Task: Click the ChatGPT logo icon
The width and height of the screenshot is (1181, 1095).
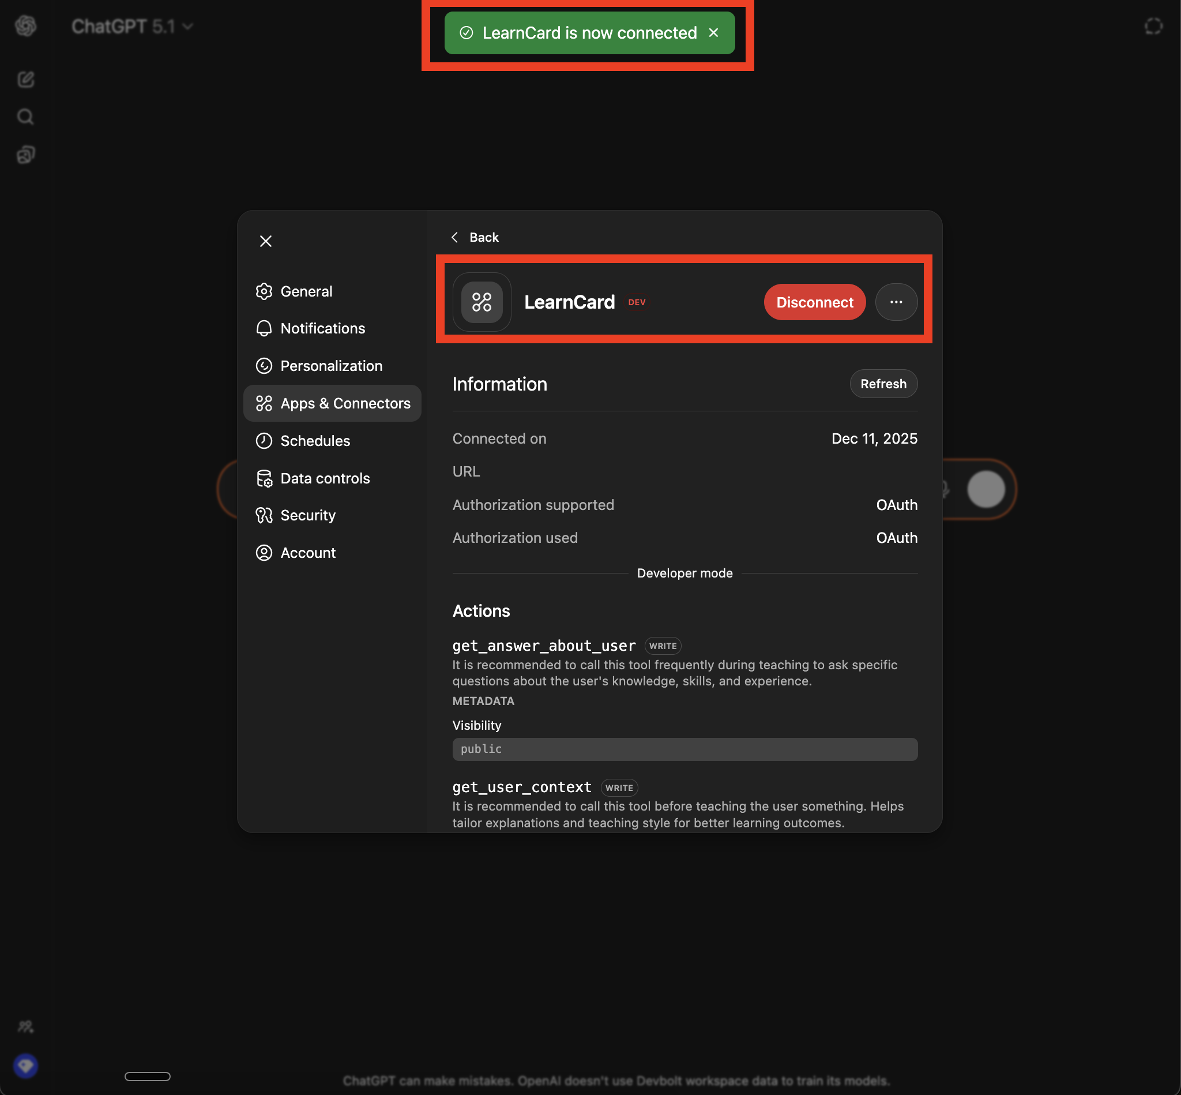Action: click(25, 26)
